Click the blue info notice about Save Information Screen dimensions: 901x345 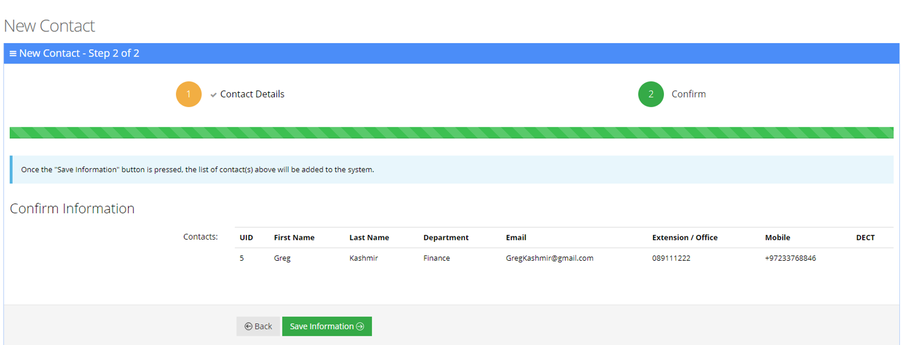(x=451, y=170)
